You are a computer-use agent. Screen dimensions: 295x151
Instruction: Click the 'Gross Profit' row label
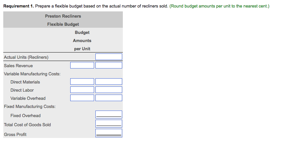(15, 134)
